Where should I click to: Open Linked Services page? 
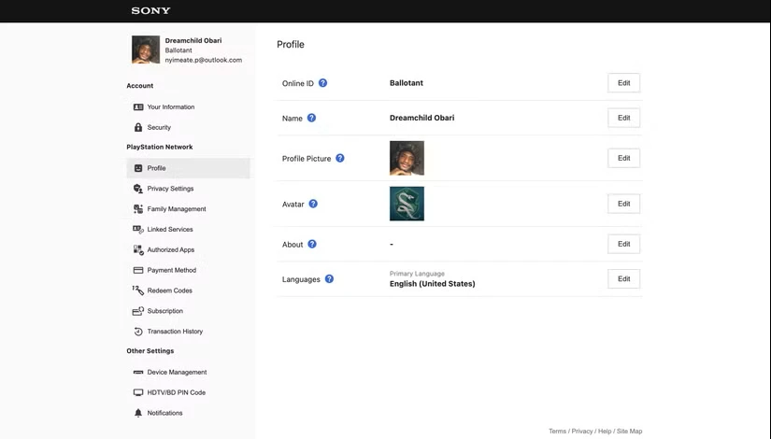tap(170, 230)
